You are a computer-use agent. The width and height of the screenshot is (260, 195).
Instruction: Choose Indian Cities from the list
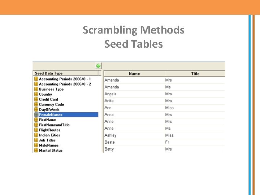[49, 135]
